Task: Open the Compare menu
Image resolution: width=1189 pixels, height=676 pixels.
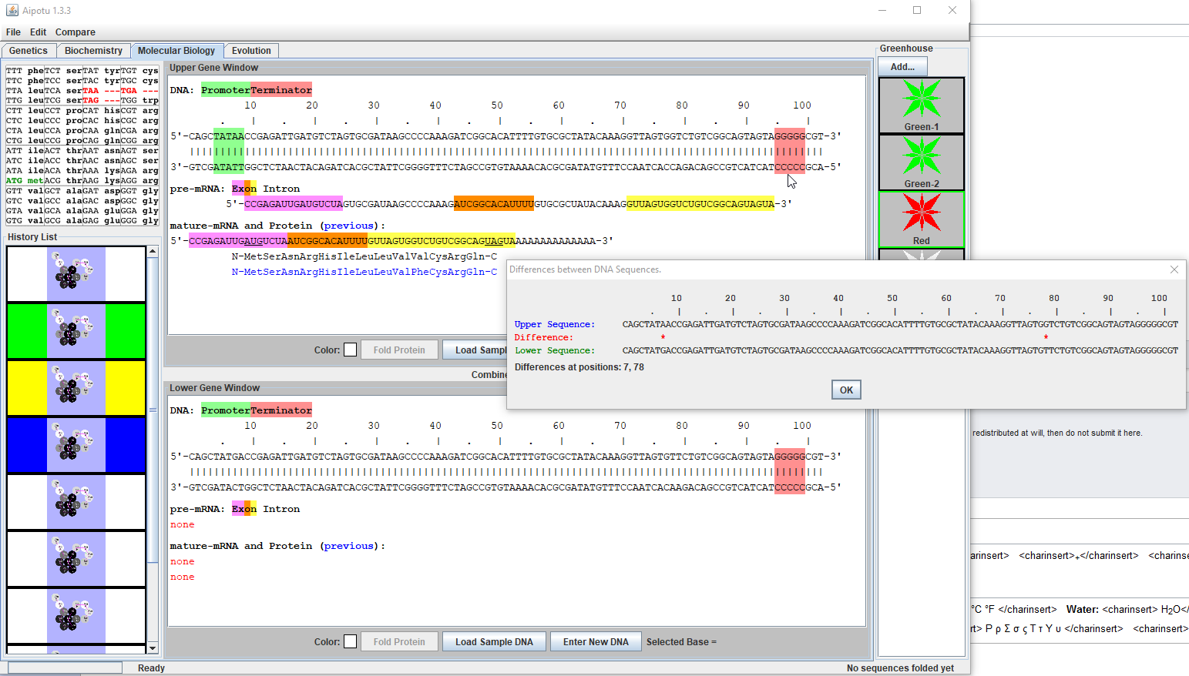Action: coord(75,32)
